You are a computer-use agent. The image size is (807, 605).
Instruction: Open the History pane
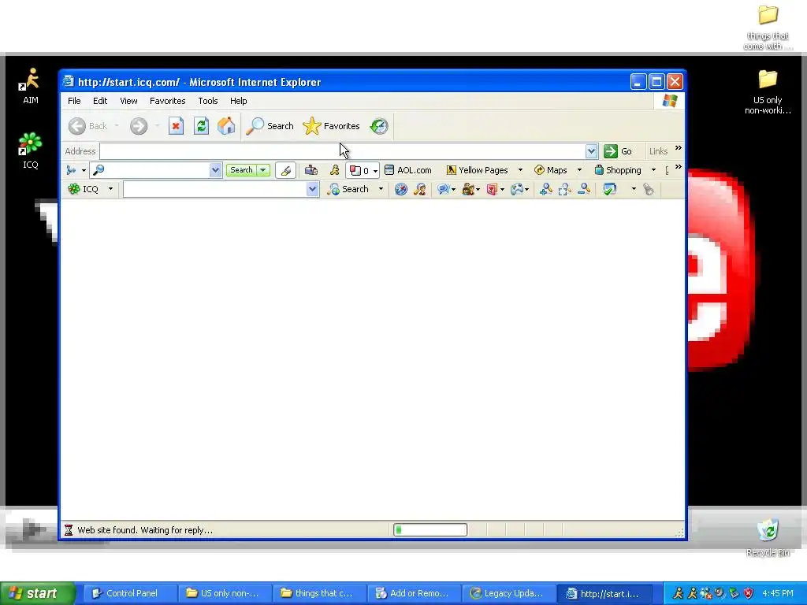pyautogui.click(x=379, y=126)
